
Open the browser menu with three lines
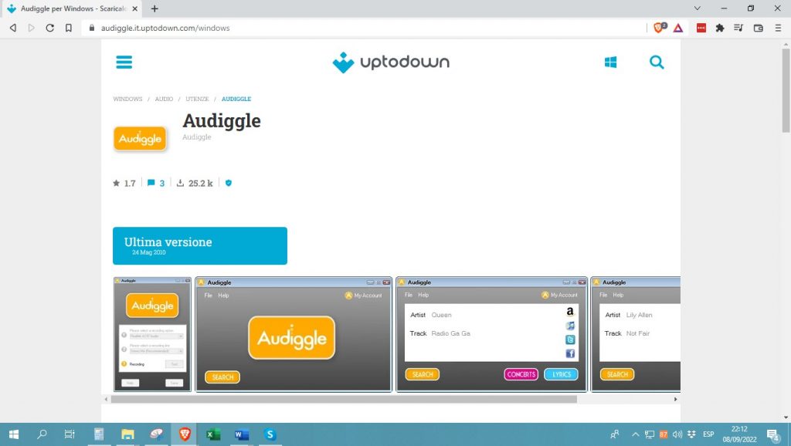[779, 27]
